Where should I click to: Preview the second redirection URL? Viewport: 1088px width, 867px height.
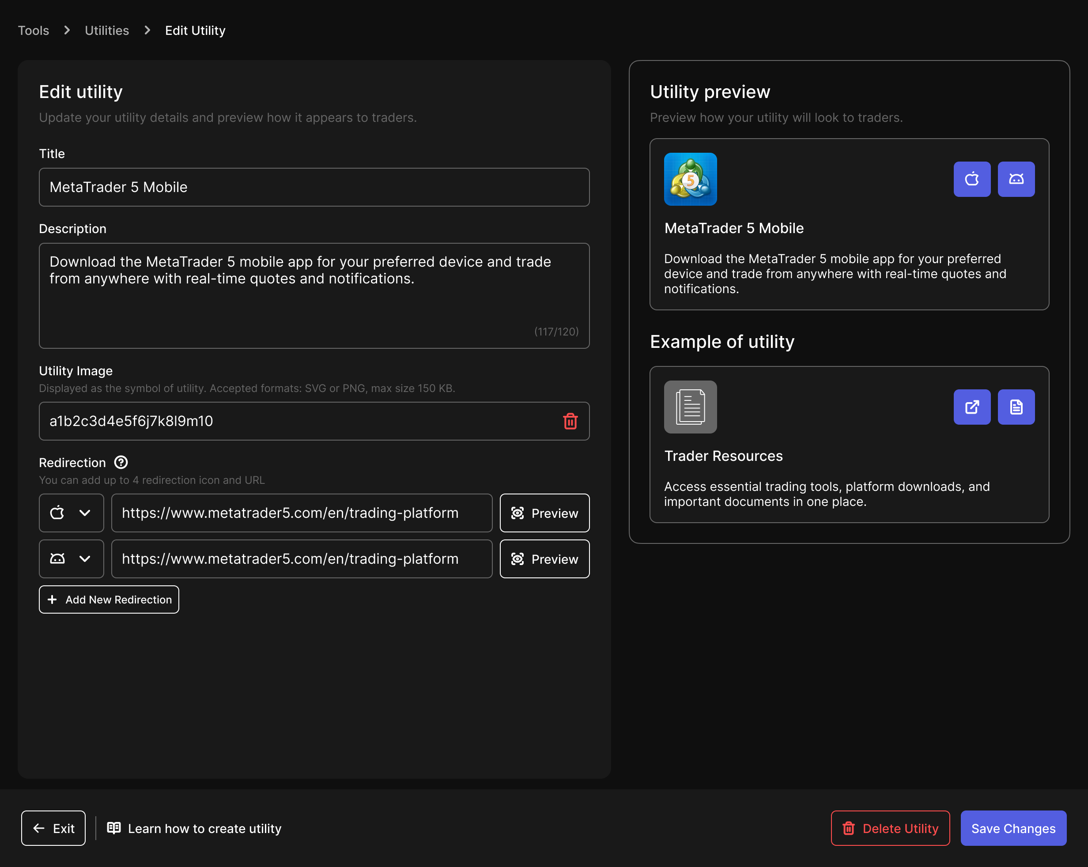[x=544, y=559]
